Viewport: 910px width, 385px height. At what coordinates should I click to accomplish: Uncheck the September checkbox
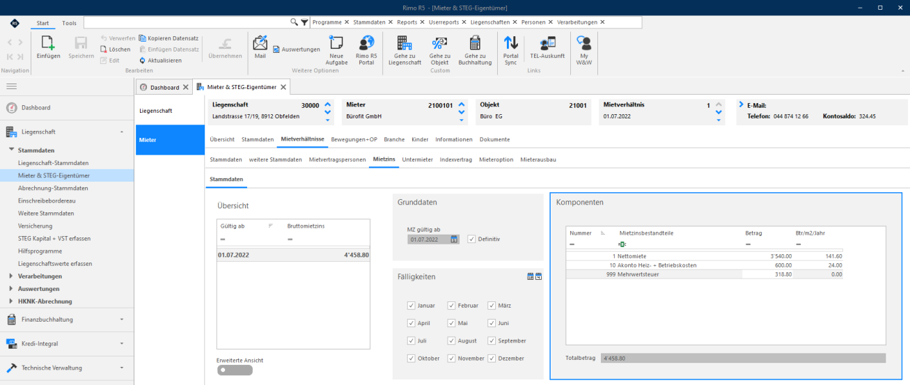pos(492,340)
